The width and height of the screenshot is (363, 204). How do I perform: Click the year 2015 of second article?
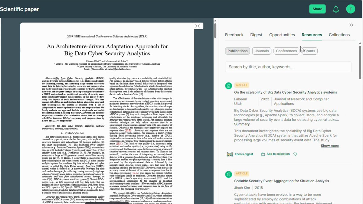[x=259, y=188]
